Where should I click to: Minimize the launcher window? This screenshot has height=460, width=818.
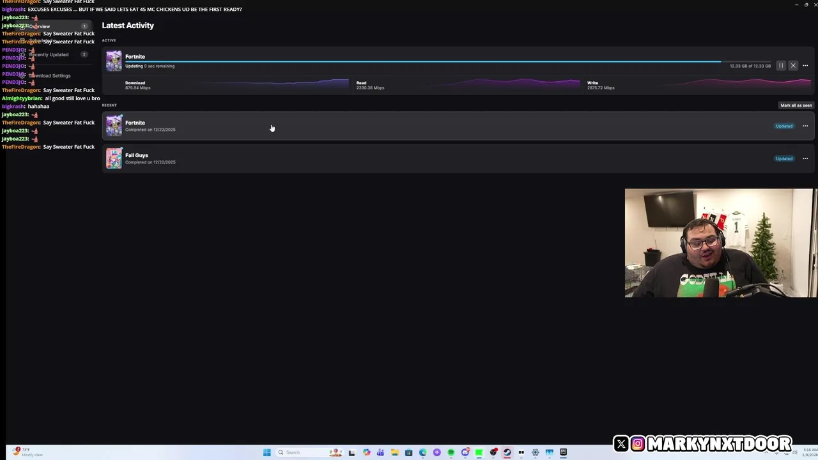coord(796,4)
